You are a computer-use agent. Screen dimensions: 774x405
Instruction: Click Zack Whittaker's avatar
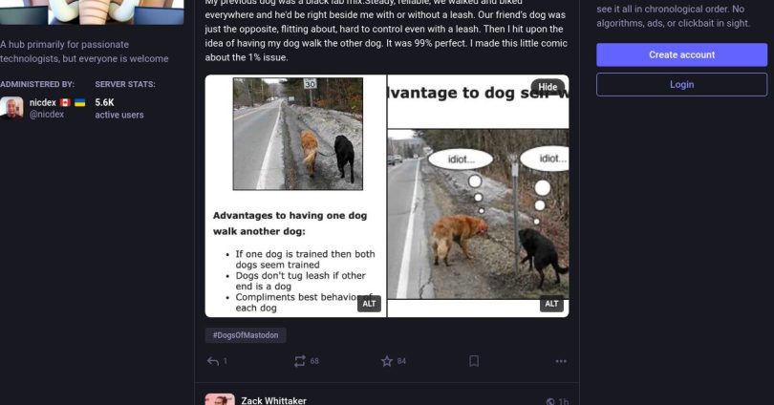point(220,399)
